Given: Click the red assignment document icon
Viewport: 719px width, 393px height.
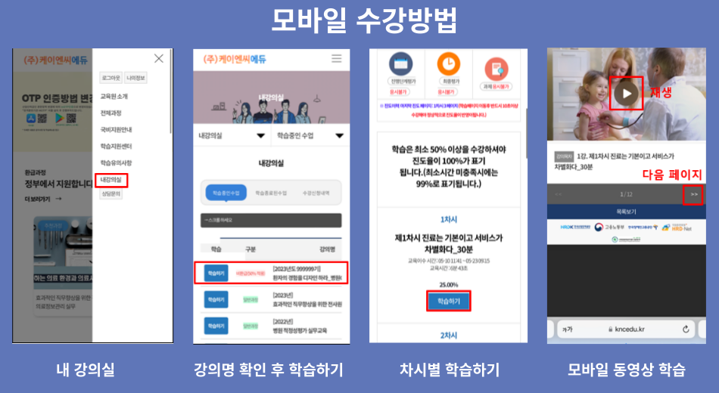Looking at the screenshot, I should (x=496, y=70).
